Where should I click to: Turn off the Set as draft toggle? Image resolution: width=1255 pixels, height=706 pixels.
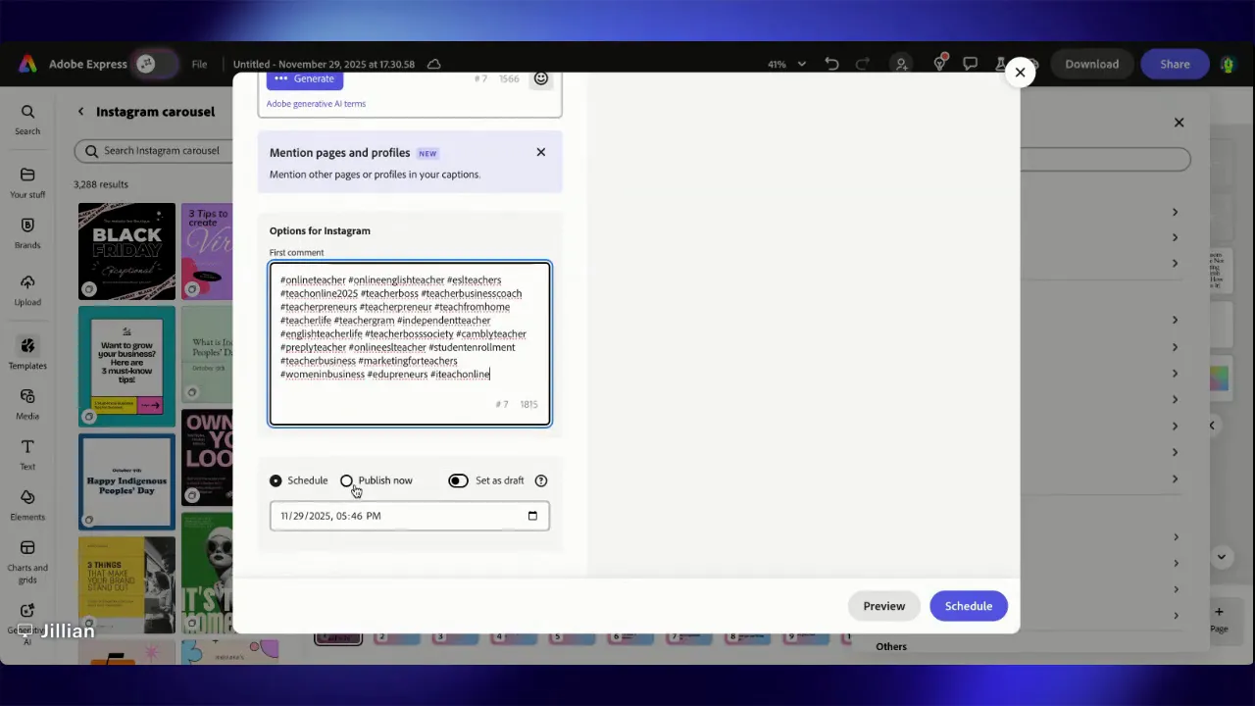coord(457,480)
